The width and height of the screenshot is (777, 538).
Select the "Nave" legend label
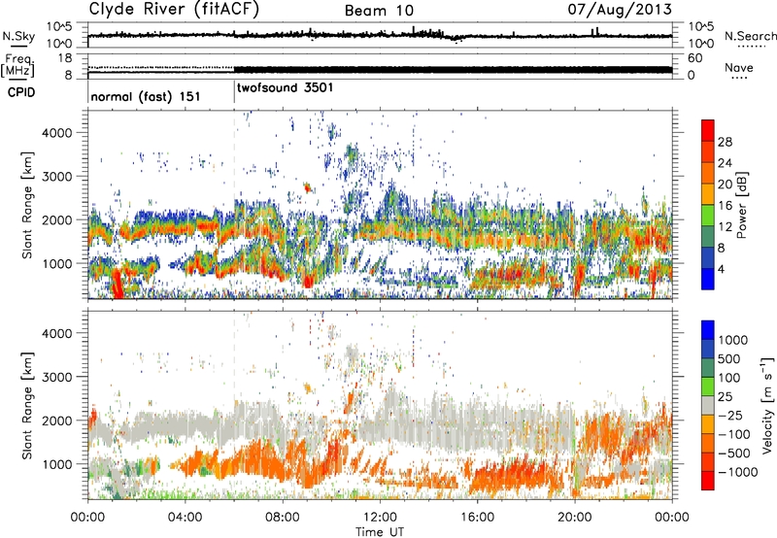pos(738,67)
